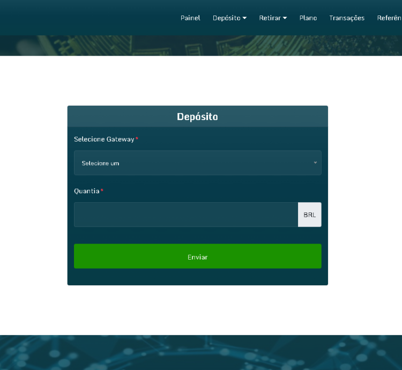The height and width of the screenshot is (370, 402).
Task: Click the red asterisk next to Selecione Gateway
Action: tap(137, 139)
